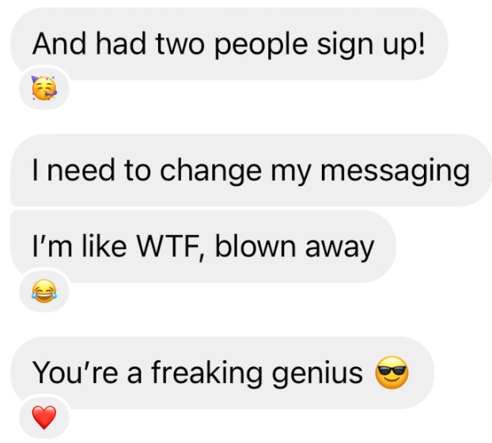
Task: Select the 'I need to change my messaging' bubble
Action: pyautogui.click(x=251, y=170)
